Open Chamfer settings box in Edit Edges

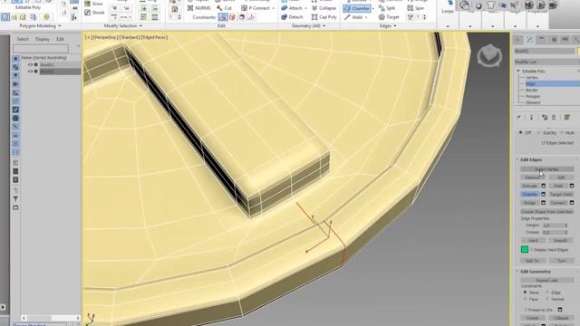[543, 194]
